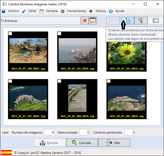This screenshot has width=164, height=156.
Task: Click the Joaquin Medina Serrano copyright text
Action: [x=48, y=153]
